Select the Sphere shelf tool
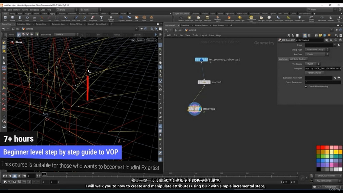This screenshot has height=193, width=343. pyautogui.click(x=12, y=19)
